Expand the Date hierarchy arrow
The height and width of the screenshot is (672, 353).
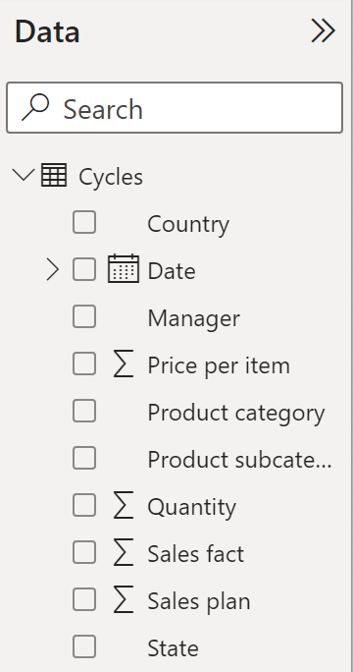[52, 270]
